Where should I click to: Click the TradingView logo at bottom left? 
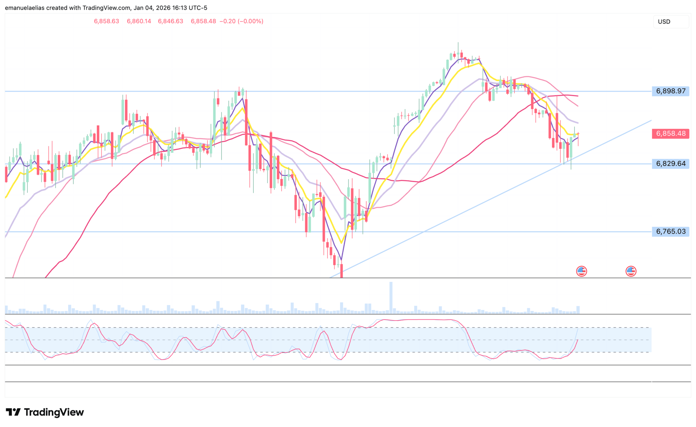45,412
